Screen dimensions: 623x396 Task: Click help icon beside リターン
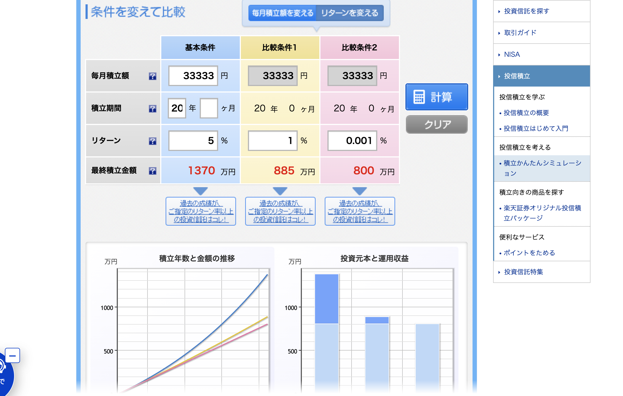click(x=152, y=141)
